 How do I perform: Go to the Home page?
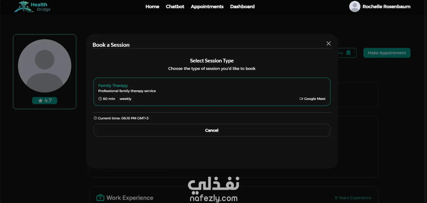click(152, 6)
